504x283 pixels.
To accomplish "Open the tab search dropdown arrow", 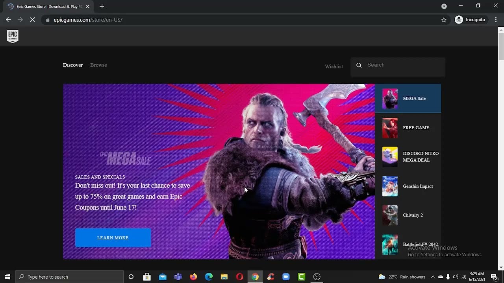I will coord(444,6).
